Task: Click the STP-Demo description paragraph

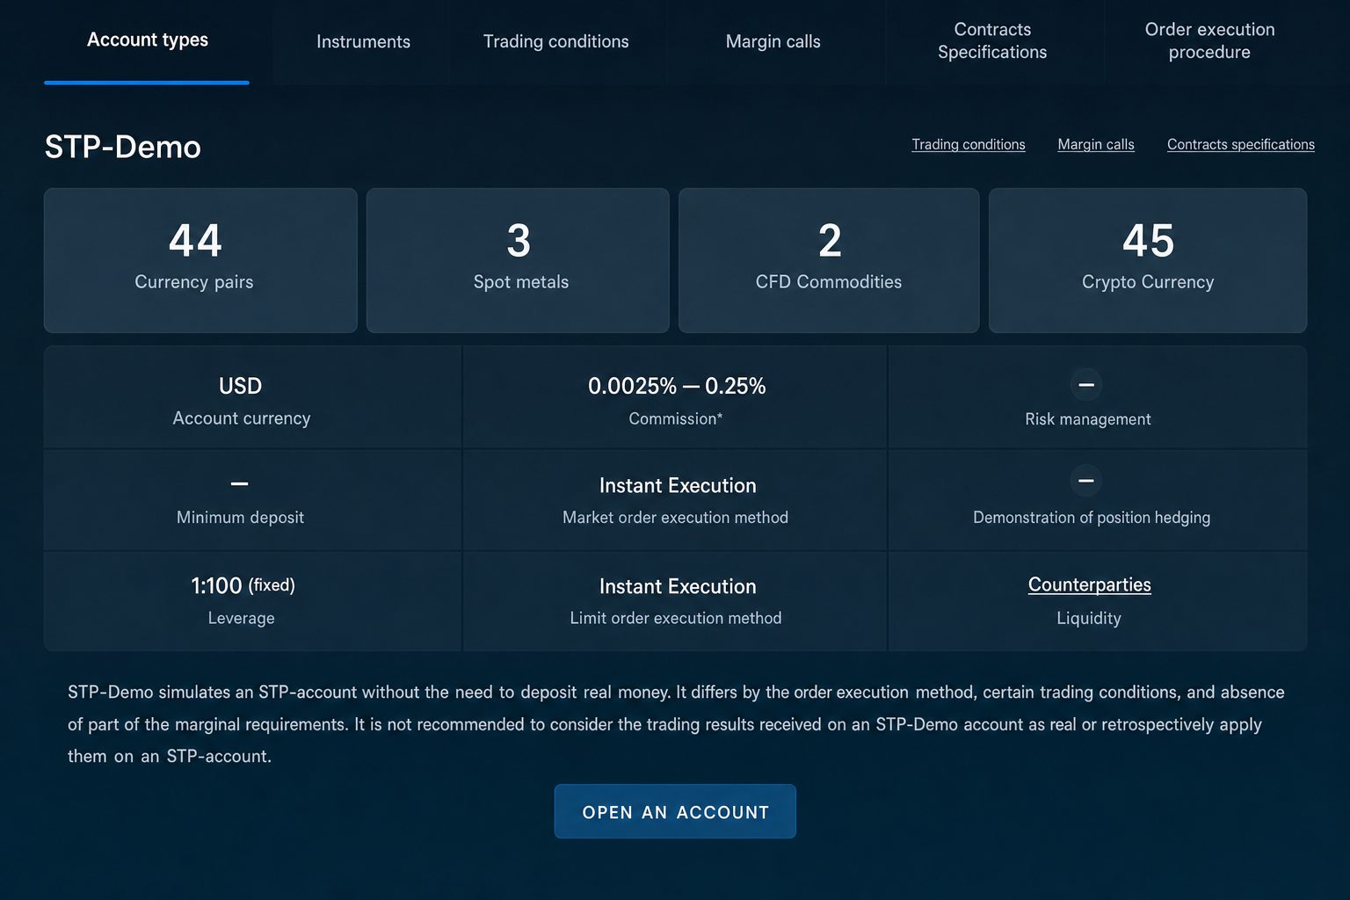Action: pos(676,724)
